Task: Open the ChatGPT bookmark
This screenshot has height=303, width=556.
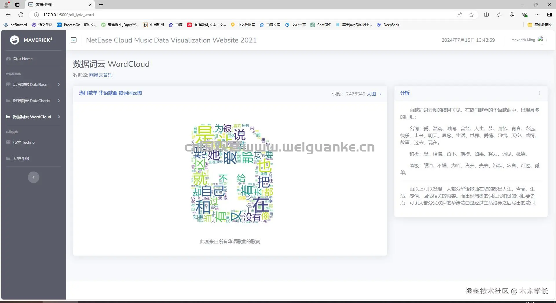Action: (321, 25)
